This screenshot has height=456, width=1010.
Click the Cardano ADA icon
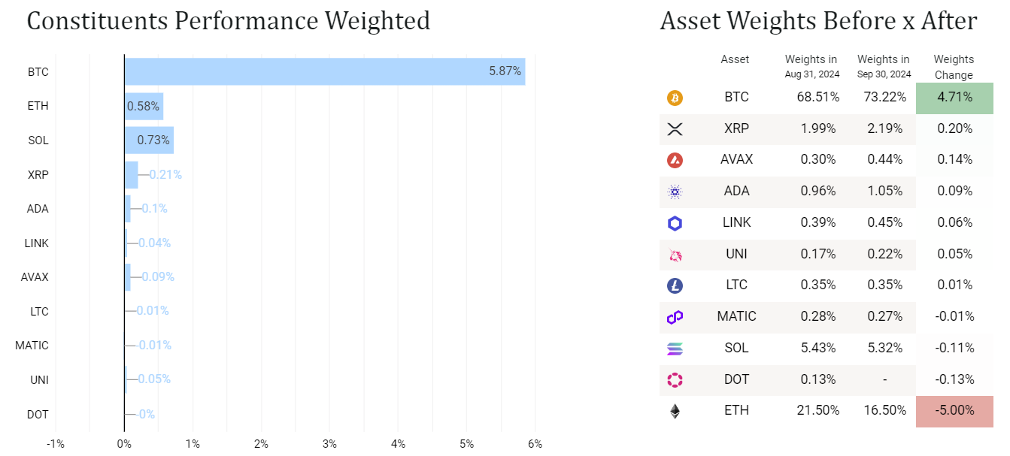click(x=675, y=192)
